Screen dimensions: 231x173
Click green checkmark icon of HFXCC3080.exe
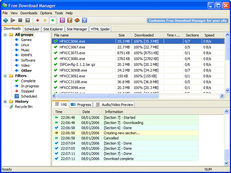[x=55, y=59]
